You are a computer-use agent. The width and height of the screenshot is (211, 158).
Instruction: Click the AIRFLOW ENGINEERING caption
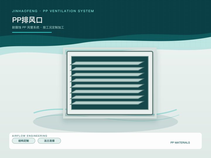pos(30,136)
